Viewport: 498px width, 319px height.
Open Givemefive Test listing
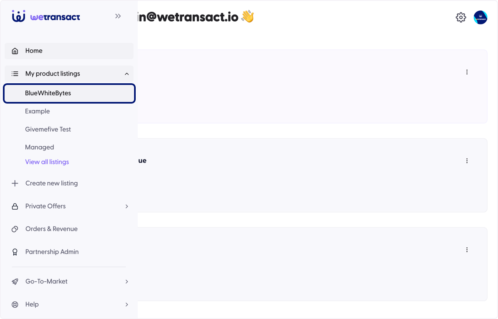tap(48, 129)
